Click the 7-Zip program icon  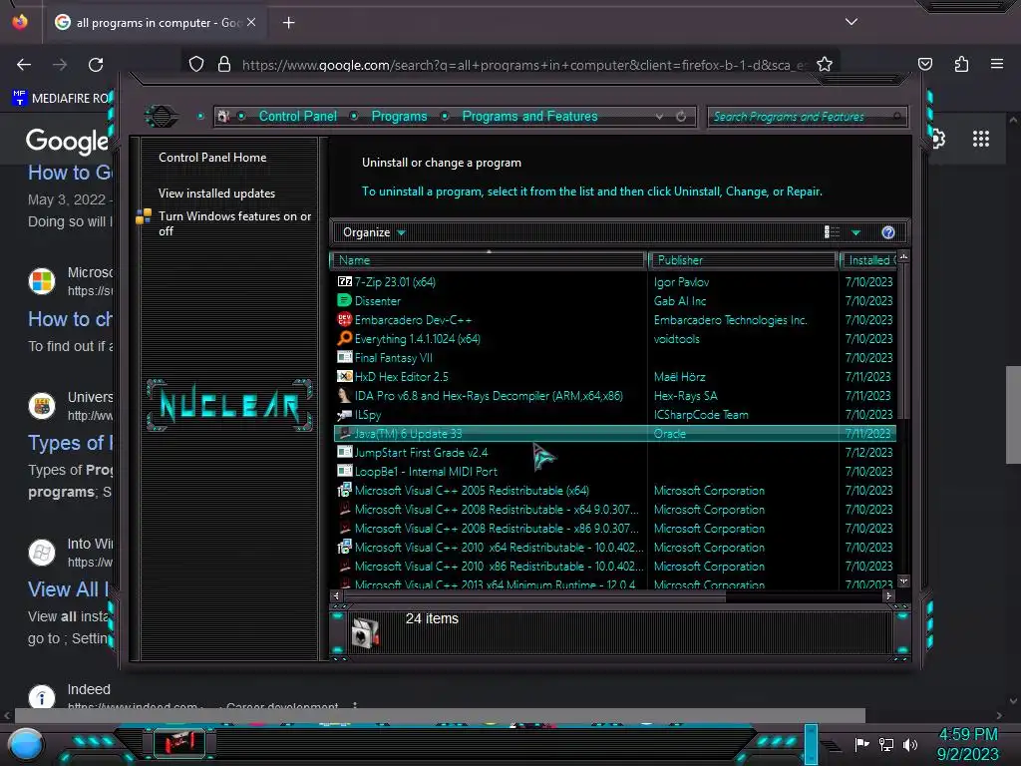point(344,282)
